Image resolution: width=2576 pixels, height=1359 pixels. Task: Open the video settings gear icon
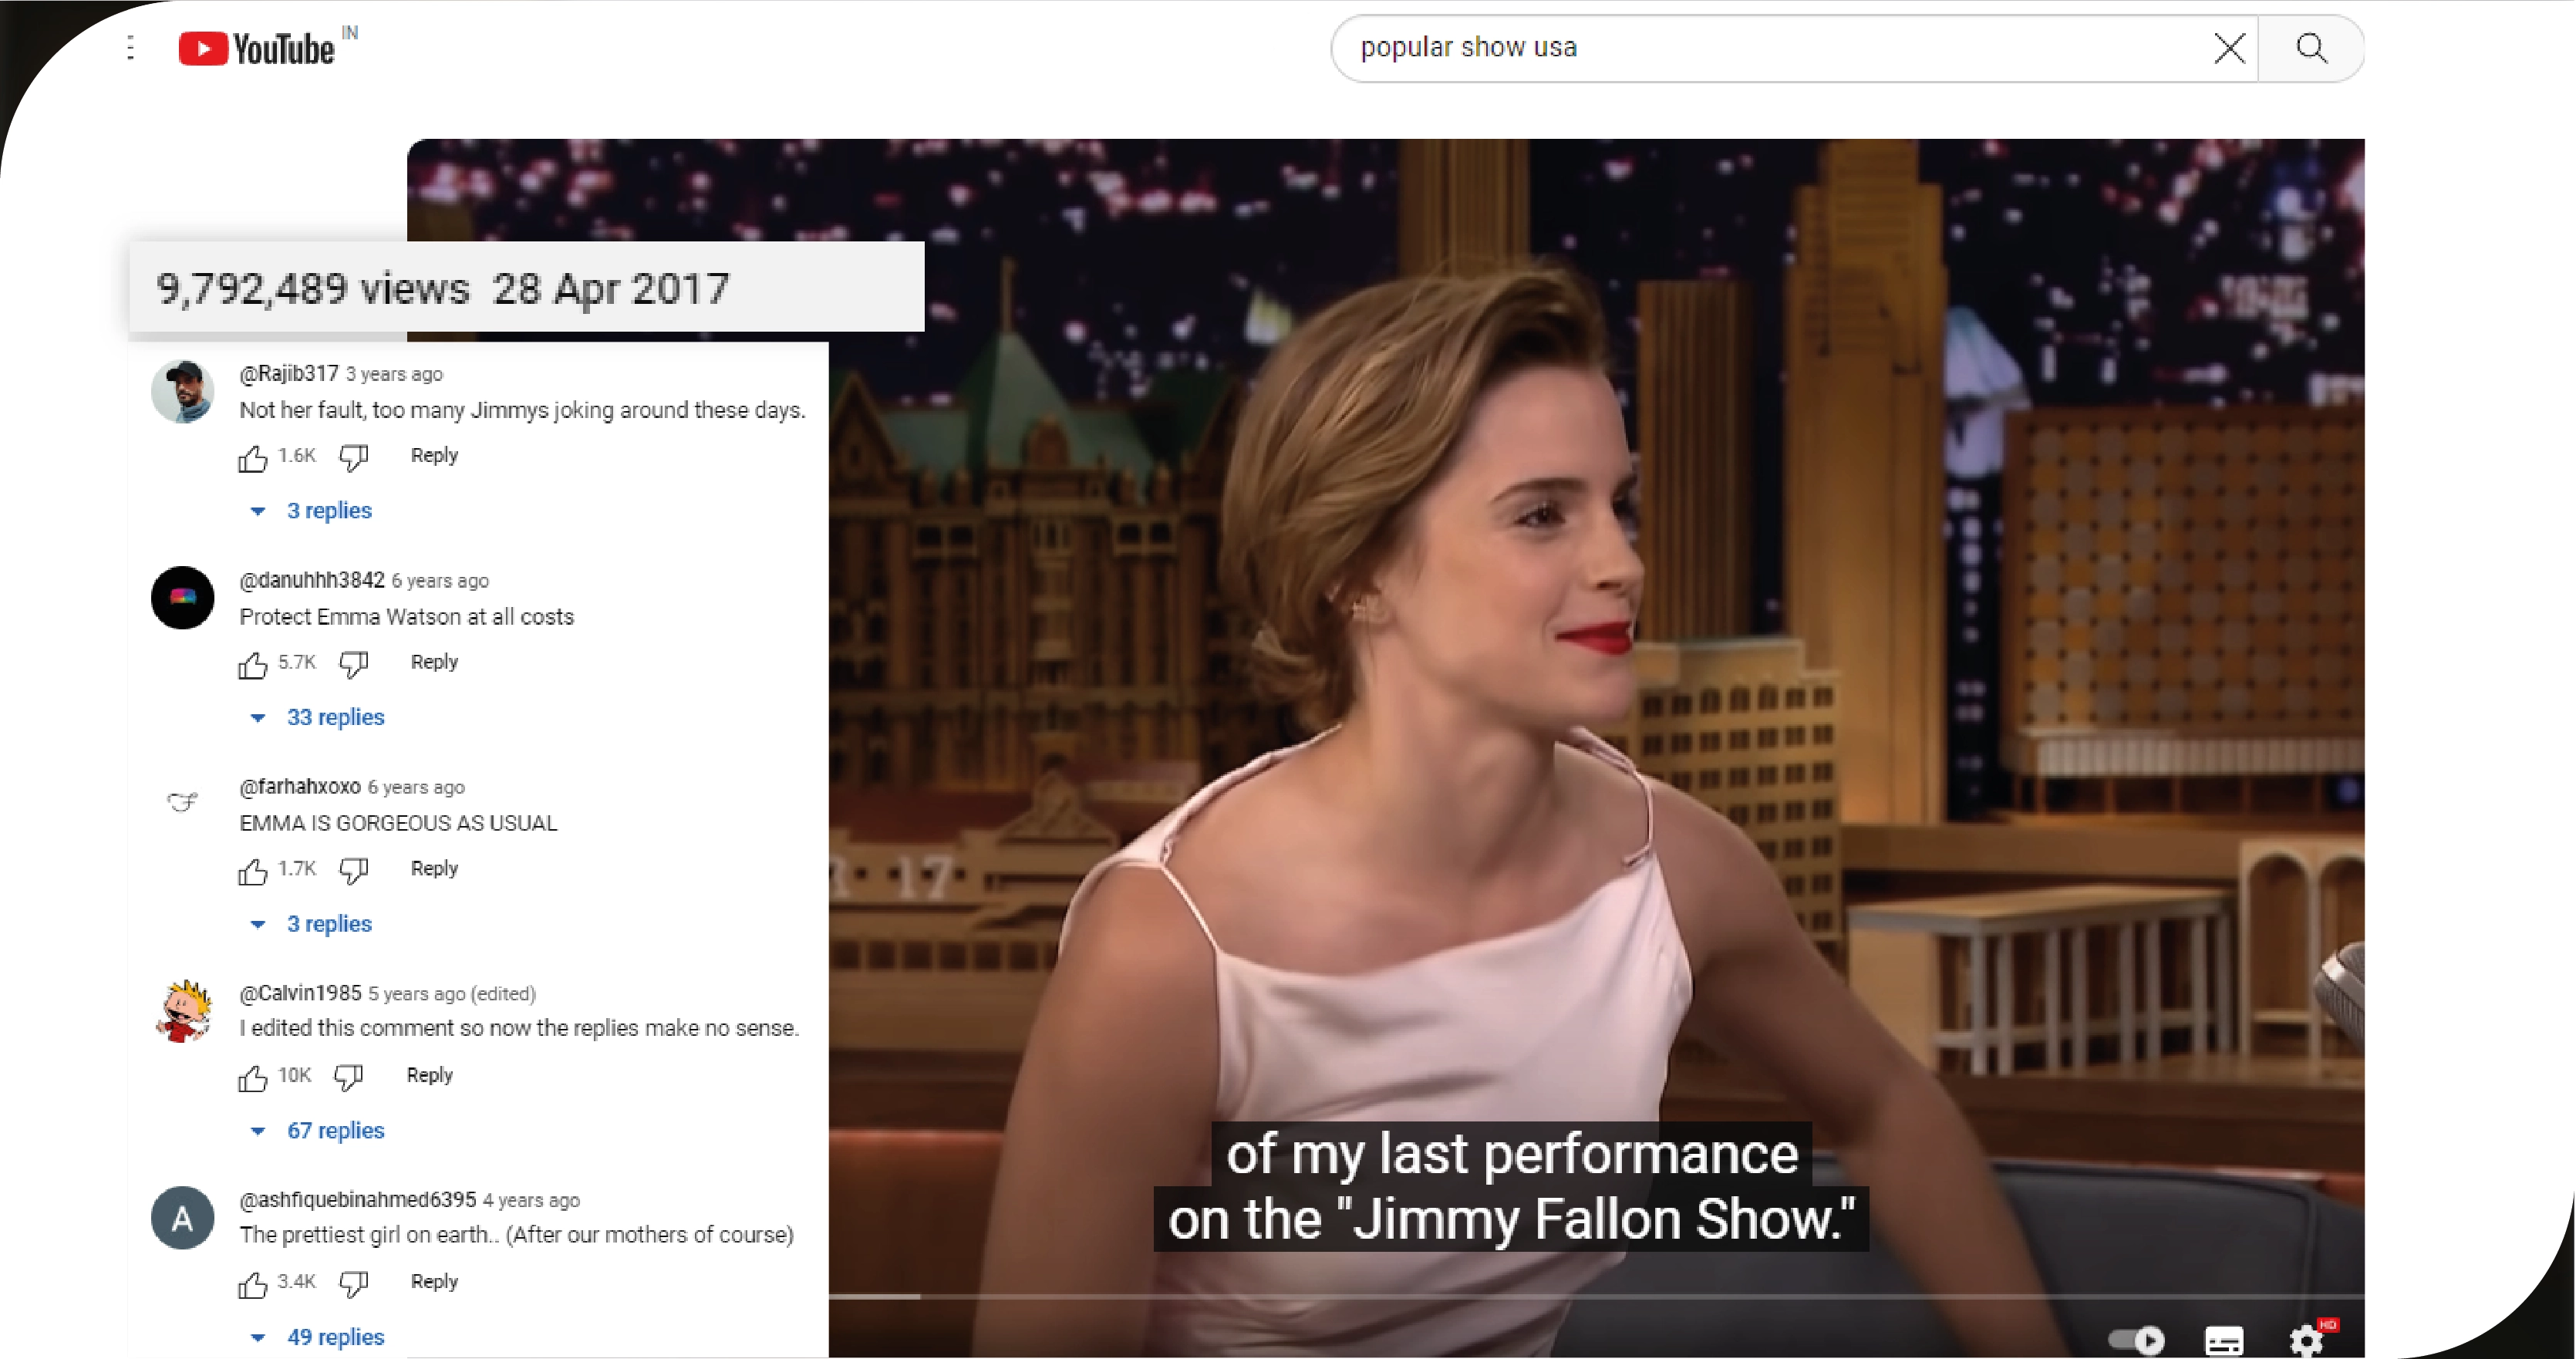2306,1339
